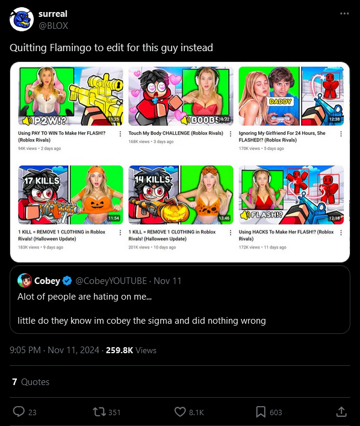Image resolution: width=360 pixels, height=426 pixels.
Task: Open options for 'Using PAY TO WIN' video
Action: click(x=120, y=134)
